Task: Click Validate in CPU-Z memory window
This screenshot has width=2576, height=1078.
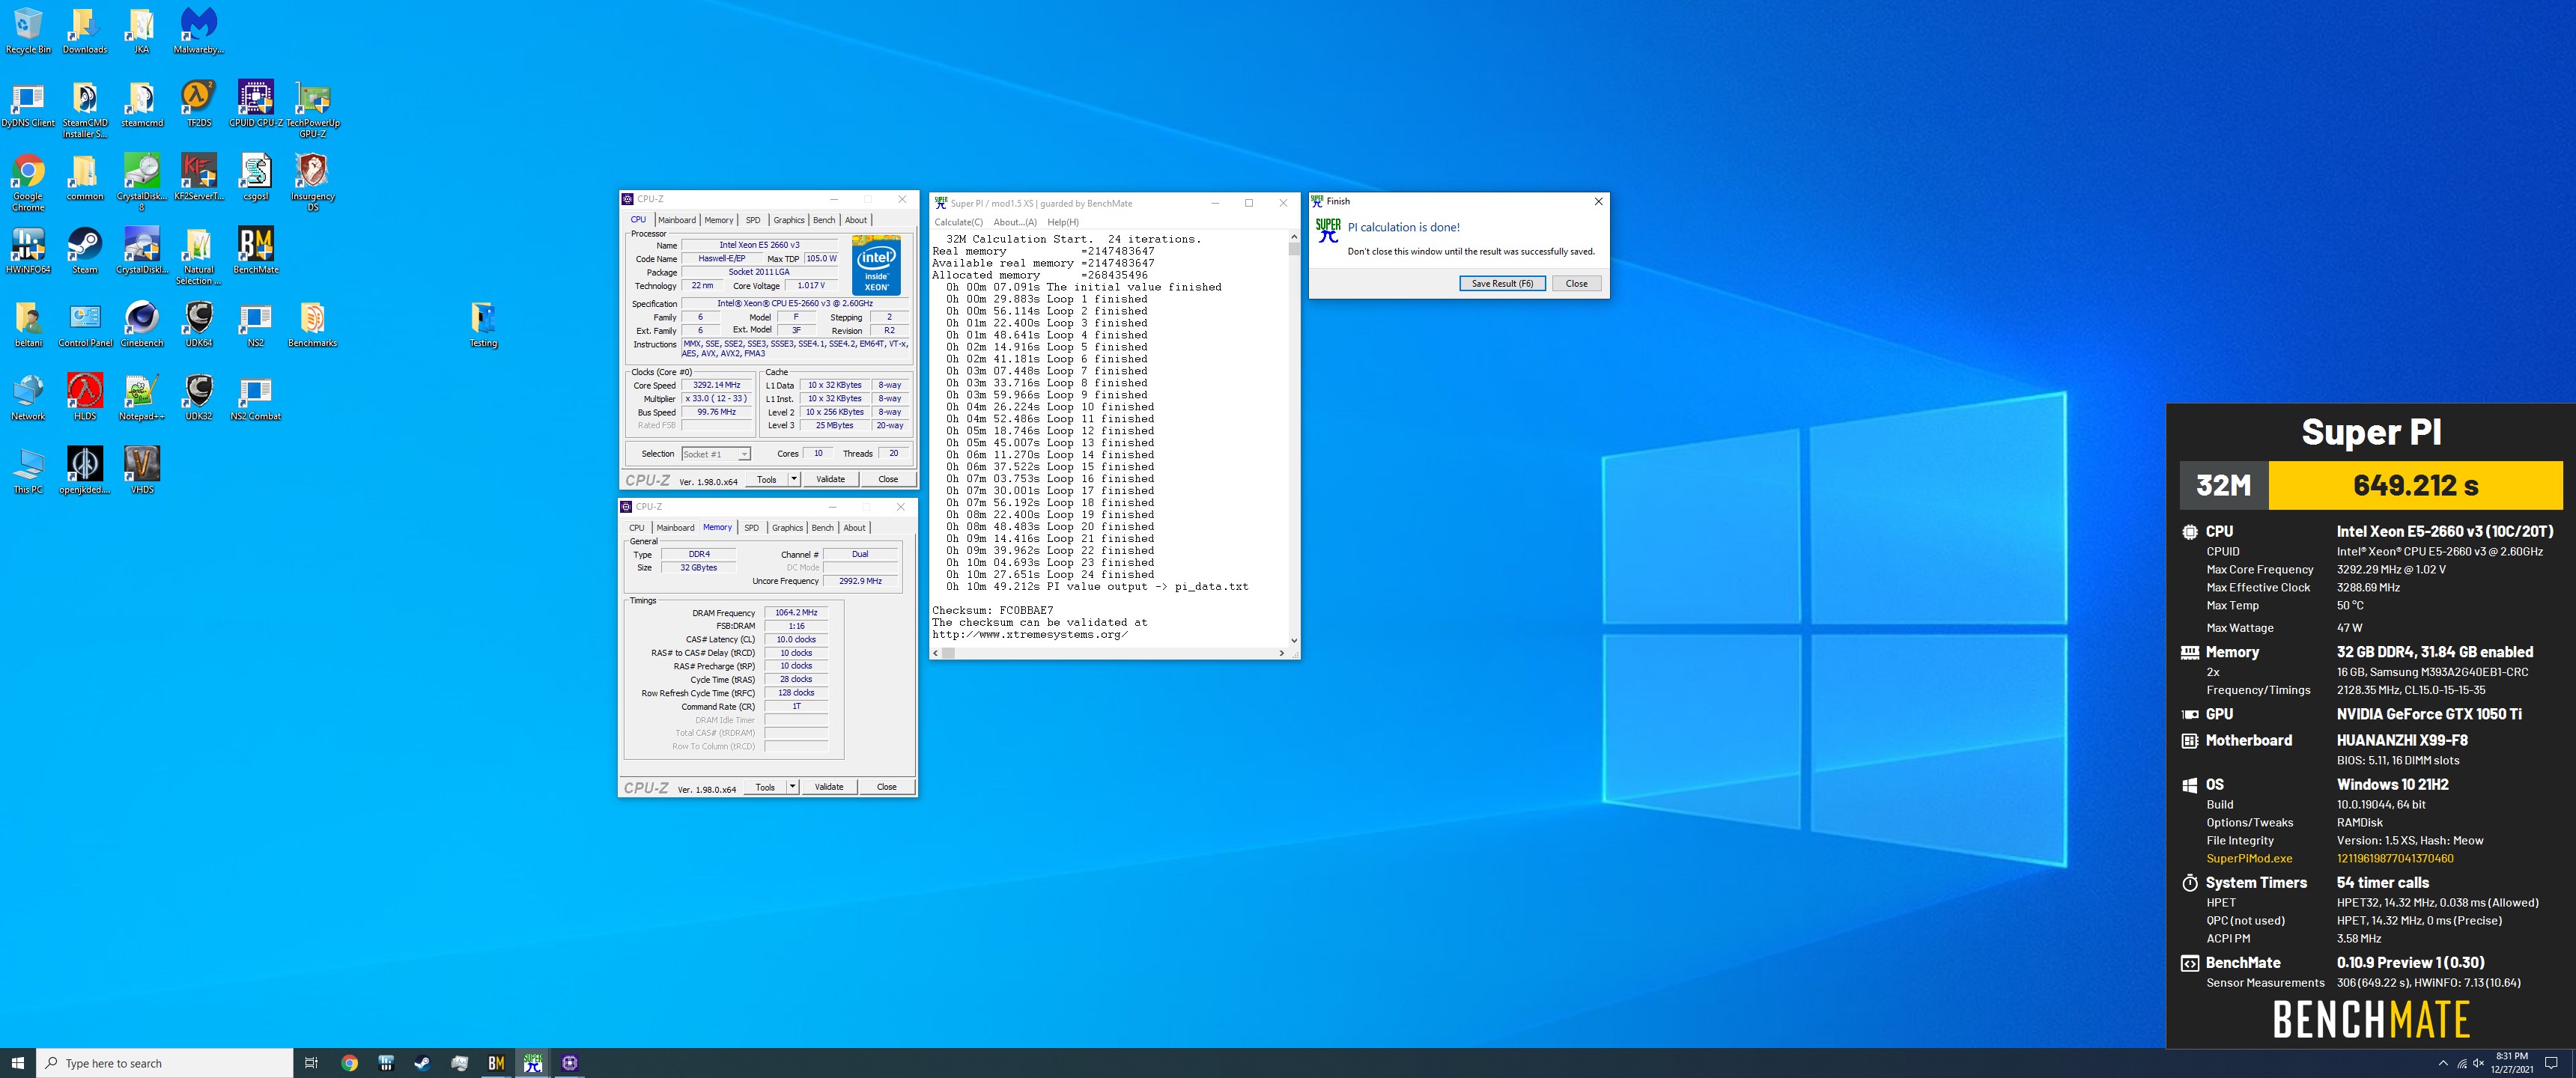Action: point(829,787)
